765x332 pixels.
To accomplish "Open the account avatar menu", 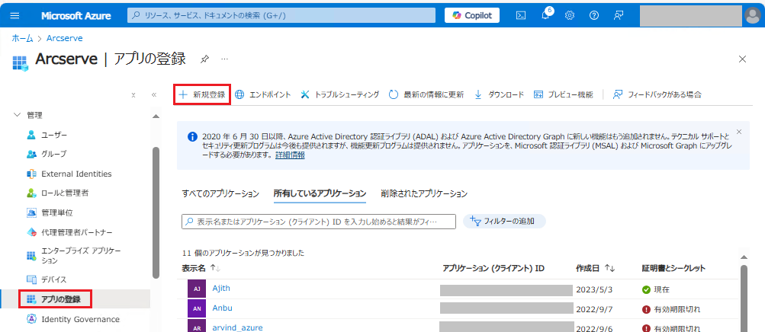I will (754, 15).
